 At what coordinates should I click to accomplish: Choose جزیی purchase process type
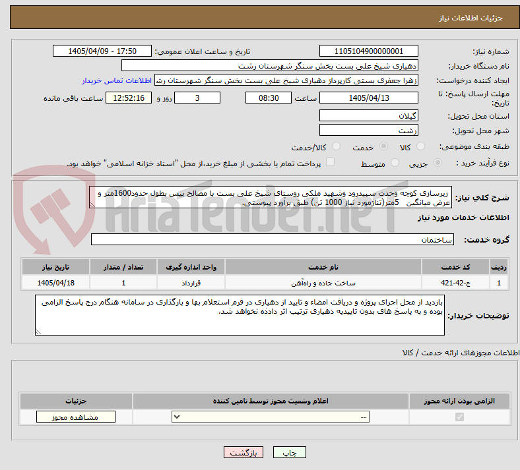(438, 163)
